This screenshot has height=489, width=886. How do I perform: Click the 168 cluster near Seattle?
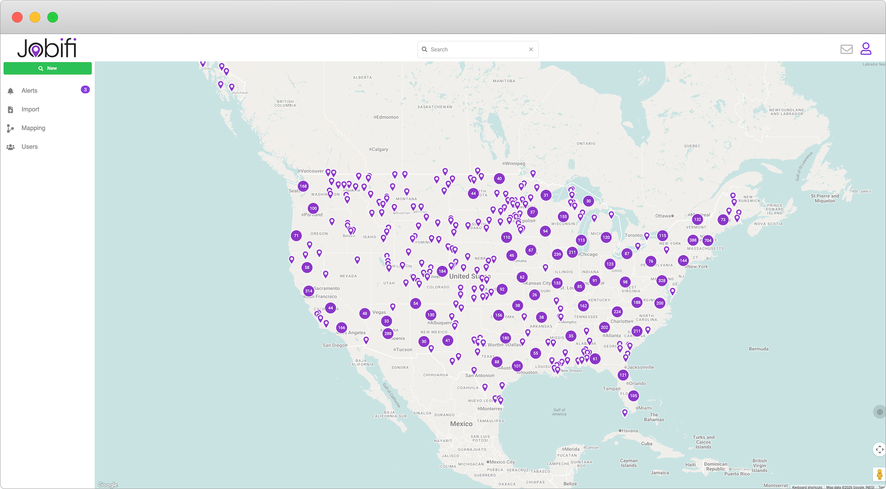click(303, 186)
